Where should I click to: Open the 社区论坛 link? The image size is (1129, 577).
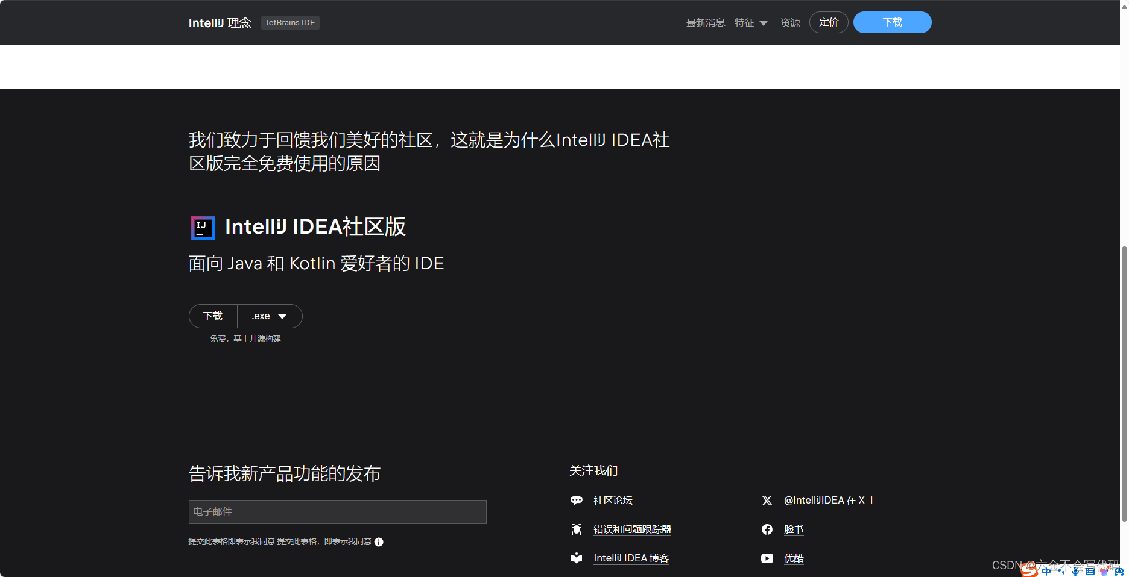pyautogui.click(x=613, y=501)
